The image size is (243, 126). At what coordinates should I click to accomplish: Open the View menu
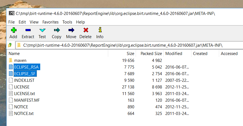(34, 22)
